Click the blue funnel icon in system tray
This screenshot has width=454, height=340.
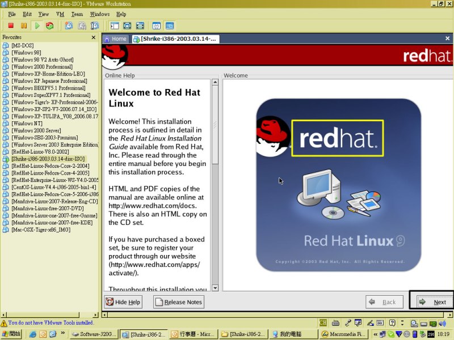(x=399, y=334)
